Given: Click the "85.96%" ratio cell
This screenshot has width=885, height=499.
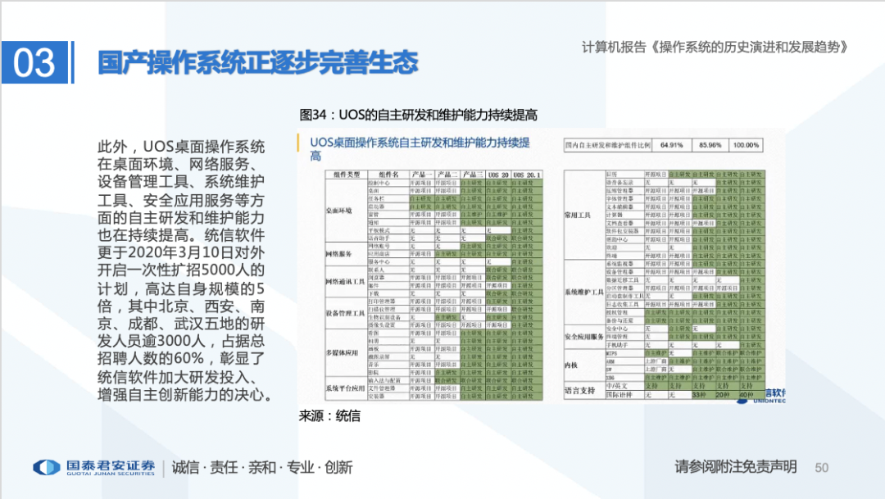Looking at the screenshot, I should pos(710,145).
